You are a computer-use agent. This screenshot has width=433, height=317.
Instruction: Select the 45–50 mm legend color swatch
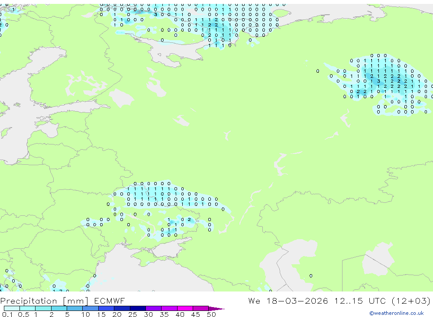click(201, 308)
